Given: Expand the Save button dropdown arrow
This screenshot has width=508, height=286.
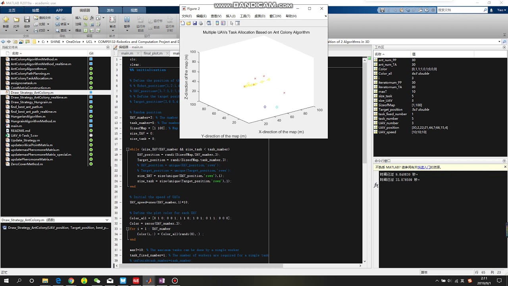Looking at the screenshot, I should point(27,31).
